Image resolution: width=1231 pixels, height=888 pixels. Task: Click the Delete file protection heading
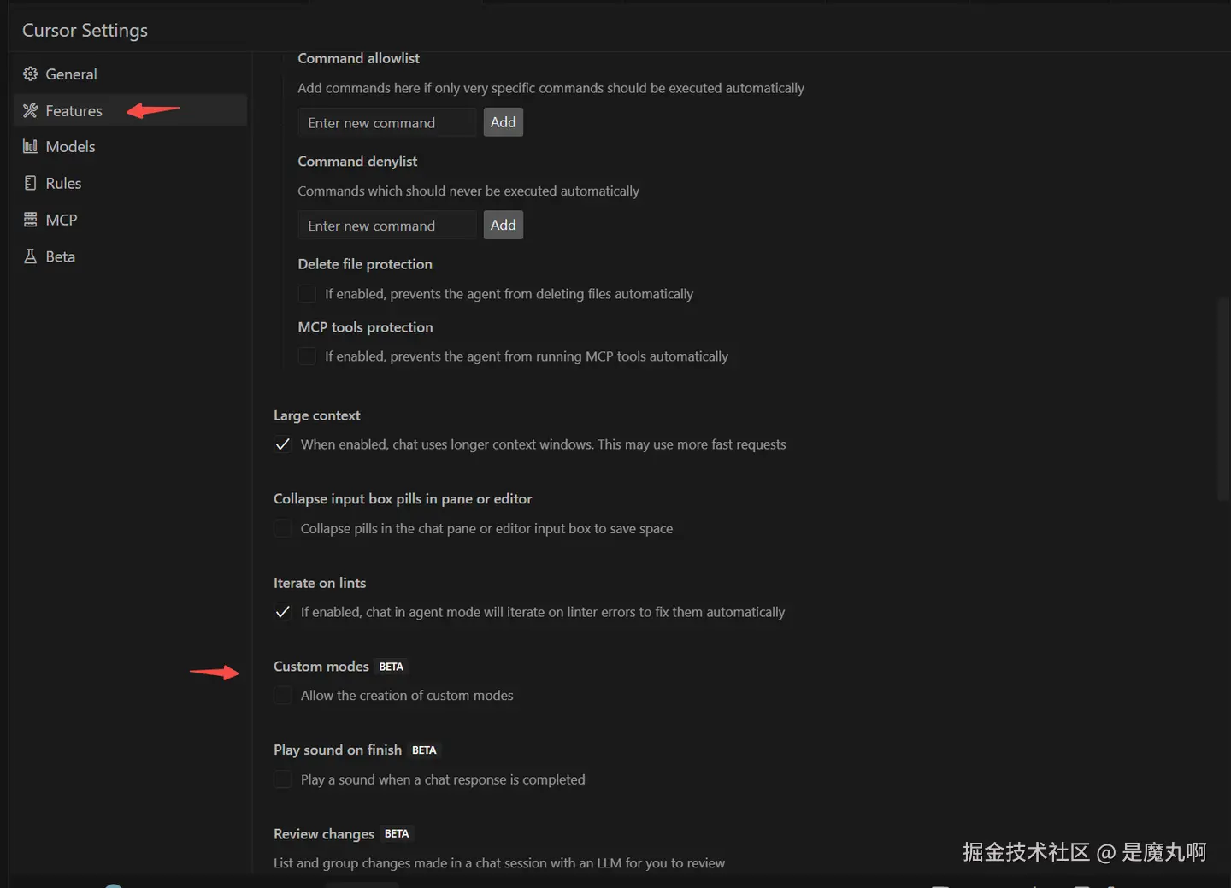[365, 264]
